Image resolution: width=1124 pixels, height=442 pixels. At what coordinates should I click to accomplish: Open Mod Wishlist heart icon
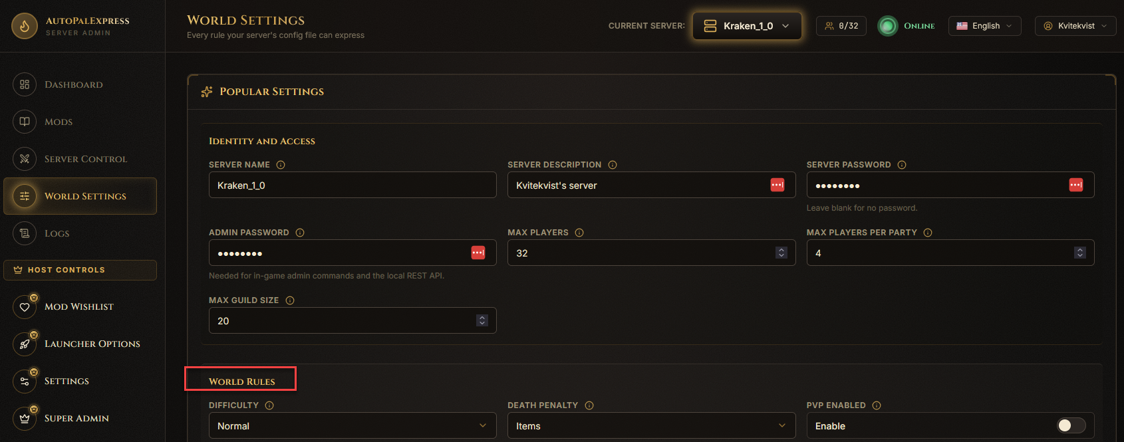pos(25,306)
